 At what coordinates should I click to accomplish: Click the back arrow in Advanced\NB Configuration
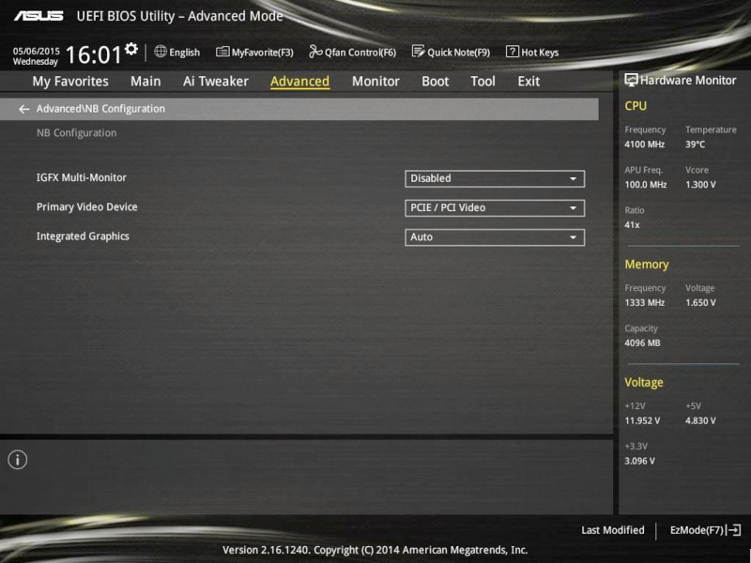coord(24,109)
